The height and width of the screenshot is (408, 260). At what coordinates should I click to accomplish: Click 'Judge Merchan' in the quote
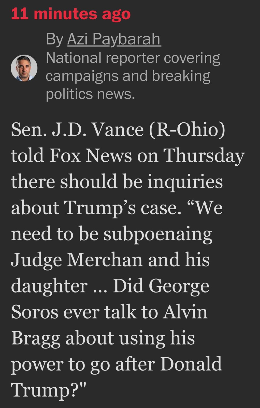coord(77,260)
